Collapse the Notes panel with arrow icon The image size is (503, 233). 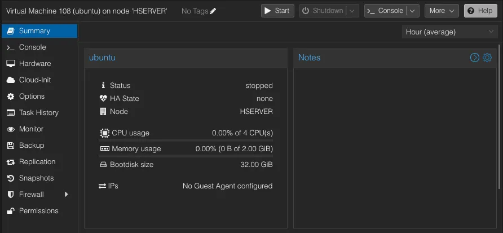(x=475, y=58)
